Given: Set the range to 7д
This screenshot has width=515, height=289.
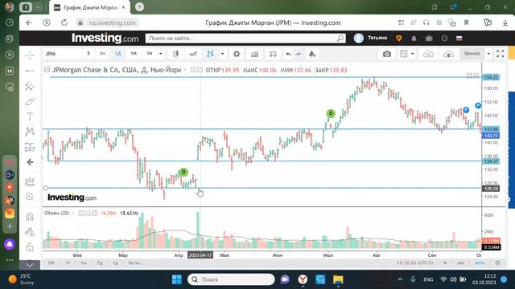Looking at the screenshot, I should (x=100, y=263).
